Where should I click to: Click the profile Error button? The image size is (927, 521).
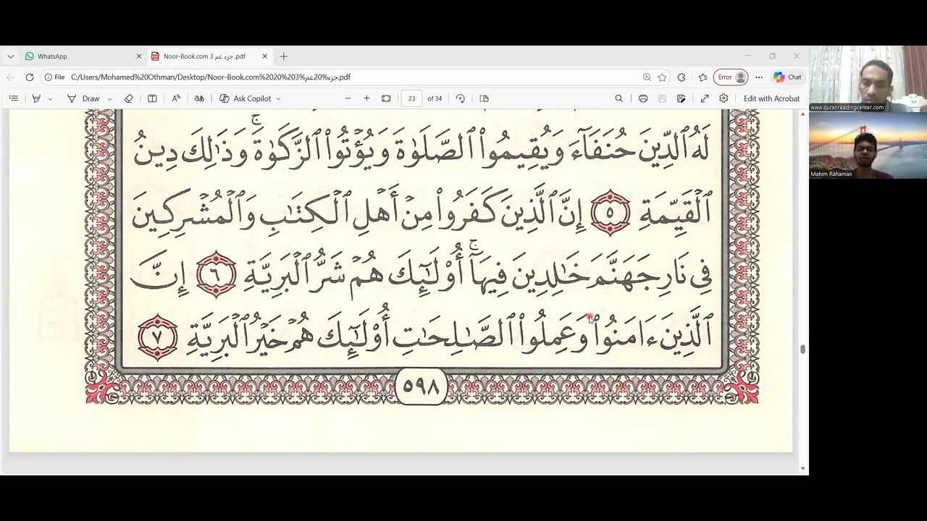(x=730, y=77)
